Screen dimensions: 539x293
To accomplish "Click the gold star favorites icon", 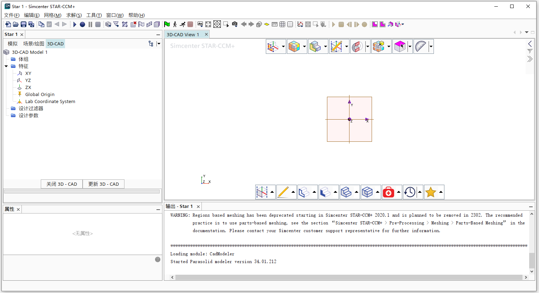I will [431, 192].
